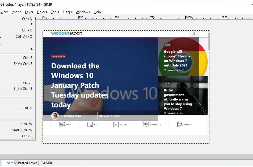
Task: Open the Help menu
Action: click(x=97, y=12)
